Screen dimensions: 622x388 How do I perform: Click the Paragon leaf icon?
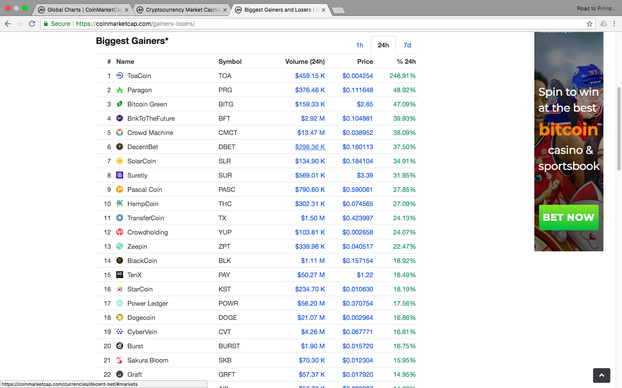coord(120,90)
